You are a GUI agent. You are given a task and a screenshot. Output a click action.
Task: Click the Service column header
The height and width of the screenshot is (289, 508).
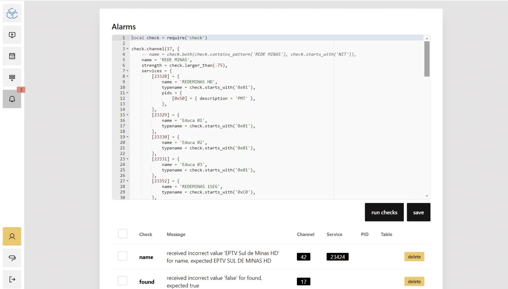[x=334, y=234]
